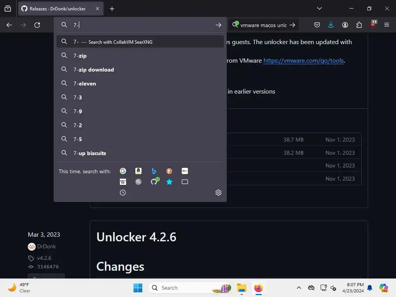The height and width of the screenshot is (297, 396).
Task: Show hidden system tray icons
Action: click(299, 288)
